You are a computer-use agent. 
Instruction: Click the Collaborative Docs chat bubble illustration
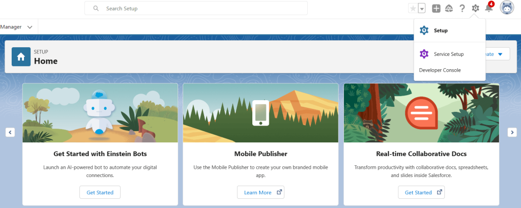click(x=422, y=113)
